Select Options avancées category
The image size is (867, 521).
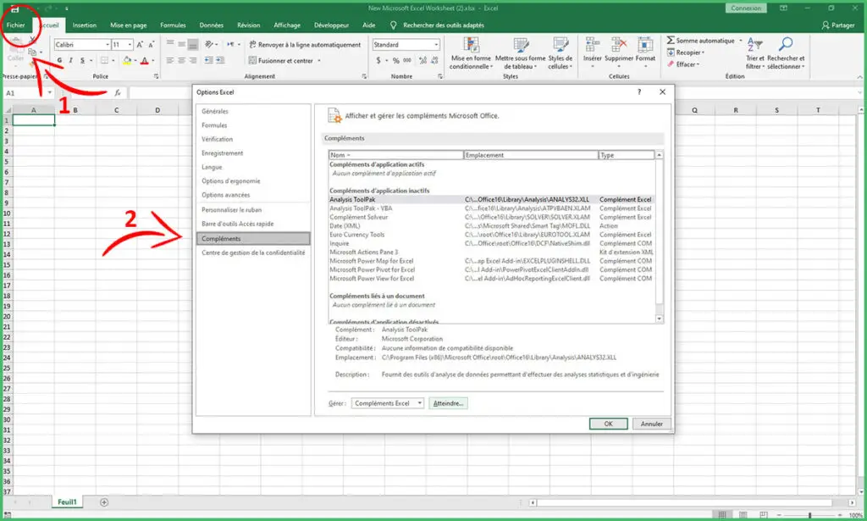coord(225,195)
